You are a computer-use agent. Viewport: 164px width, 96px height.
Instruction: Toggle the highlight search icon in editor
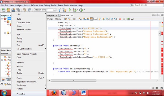pos(91,19)
